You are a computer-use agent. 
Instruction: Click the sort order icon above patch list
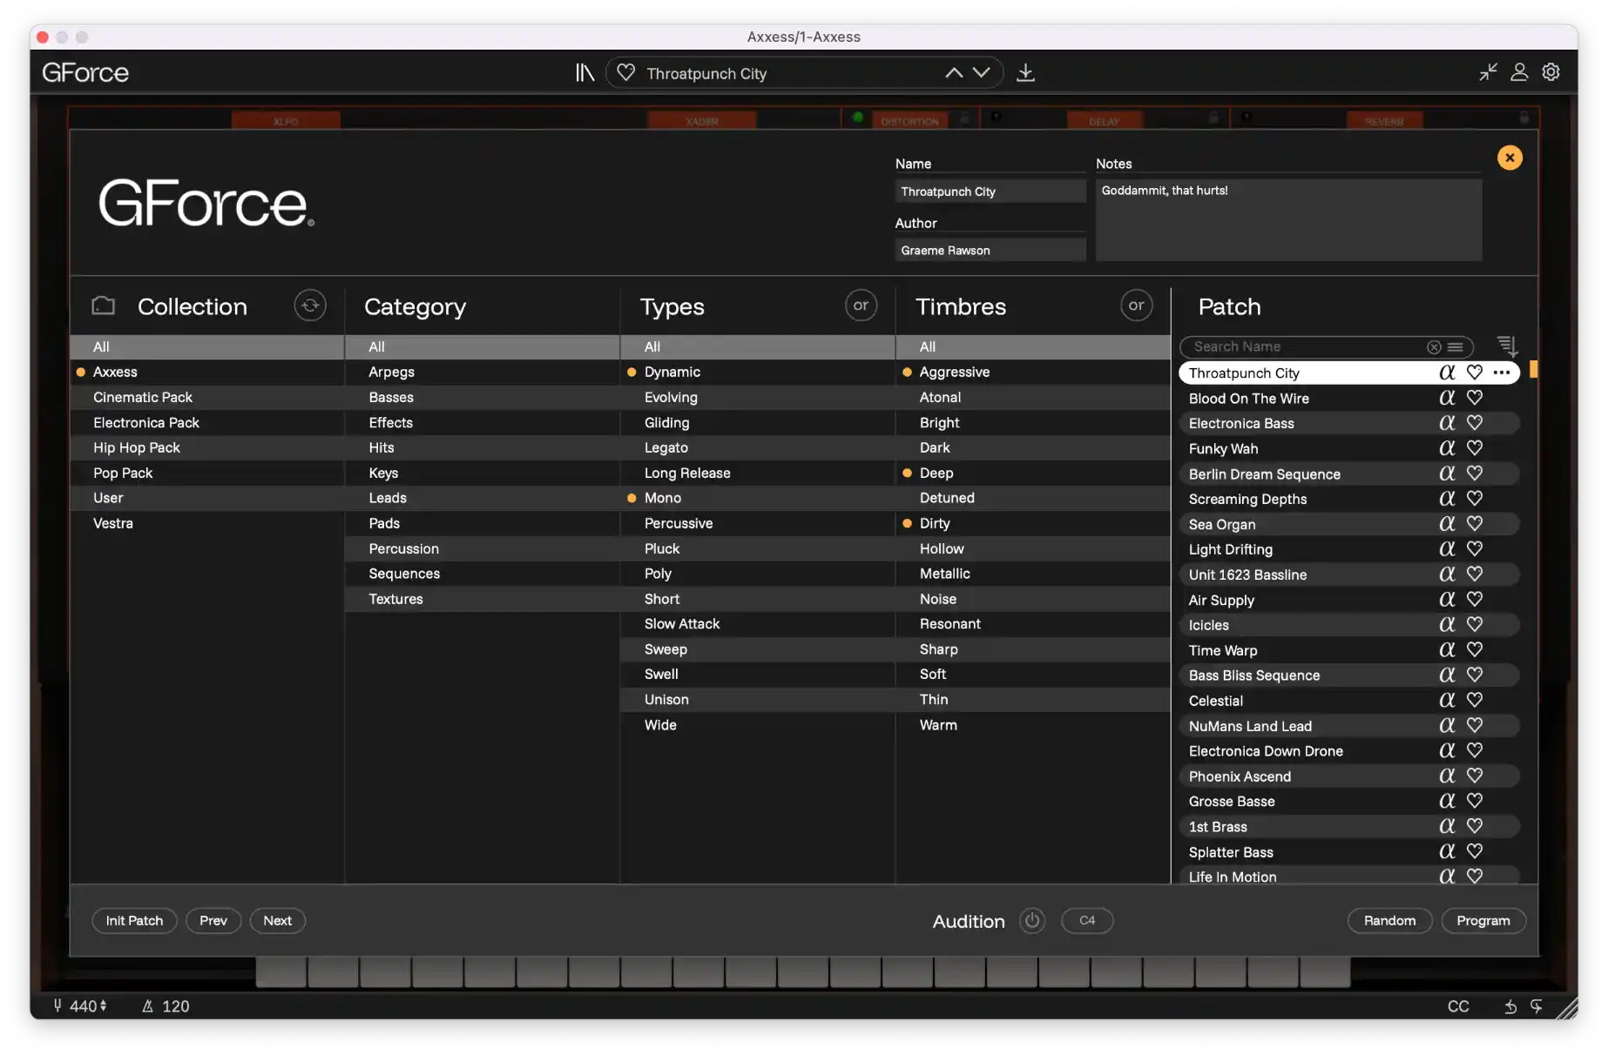pyautogui.click(x=1507, y=346)
